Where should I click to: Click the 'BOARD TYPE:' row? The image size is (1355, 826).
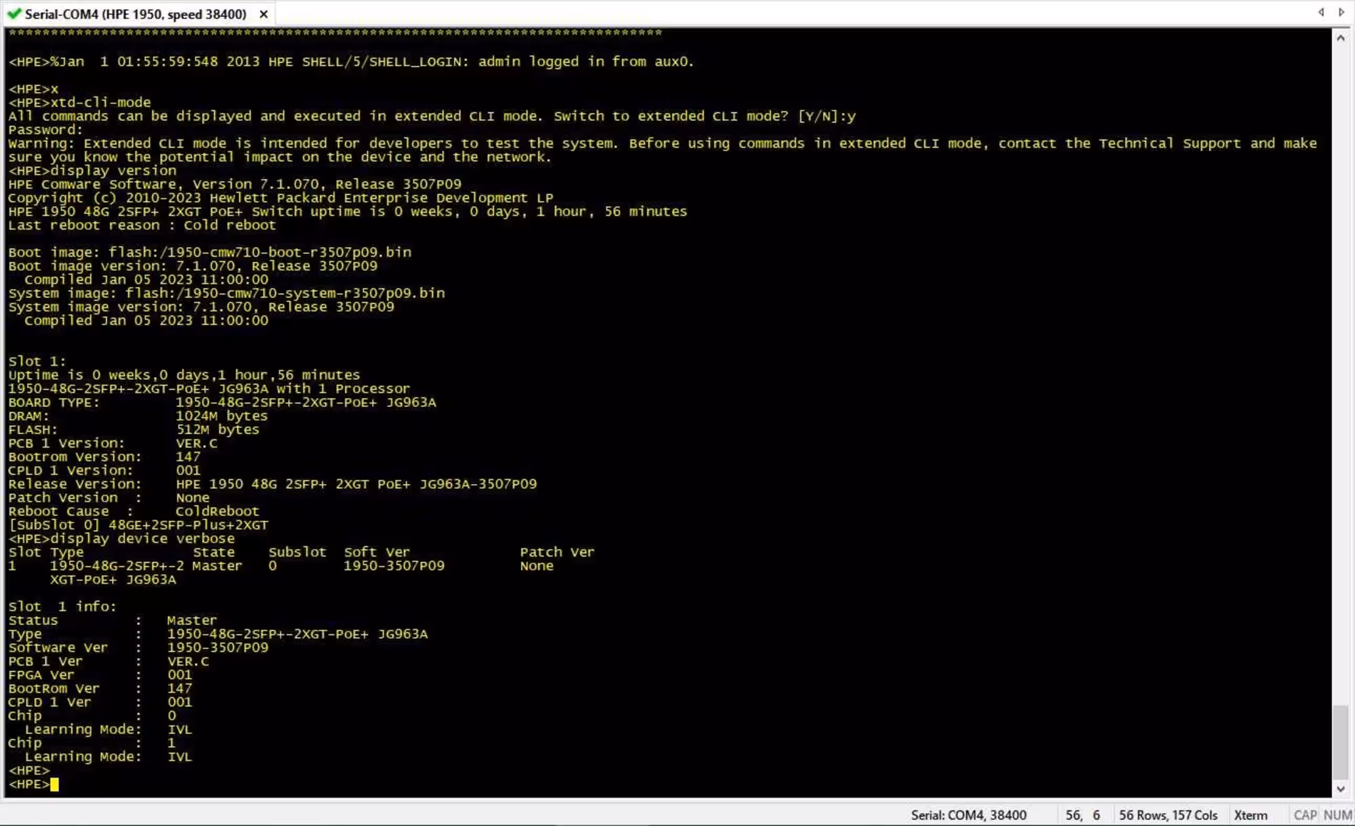222,402
